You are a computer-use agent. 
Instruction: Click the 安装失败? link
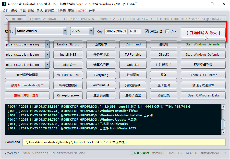click(x=12, y=153)
